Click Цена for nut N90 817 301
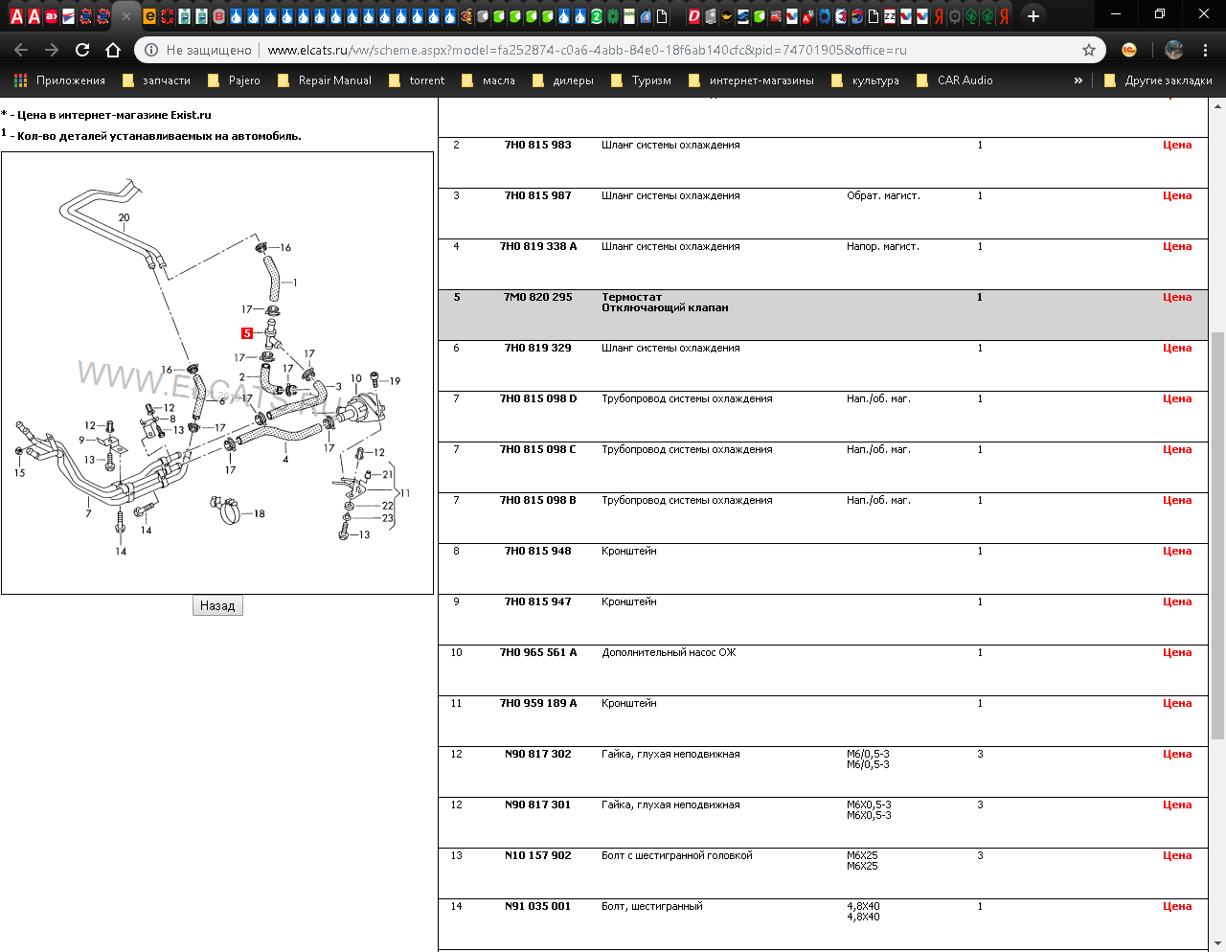 click(x=1177, y=805)
